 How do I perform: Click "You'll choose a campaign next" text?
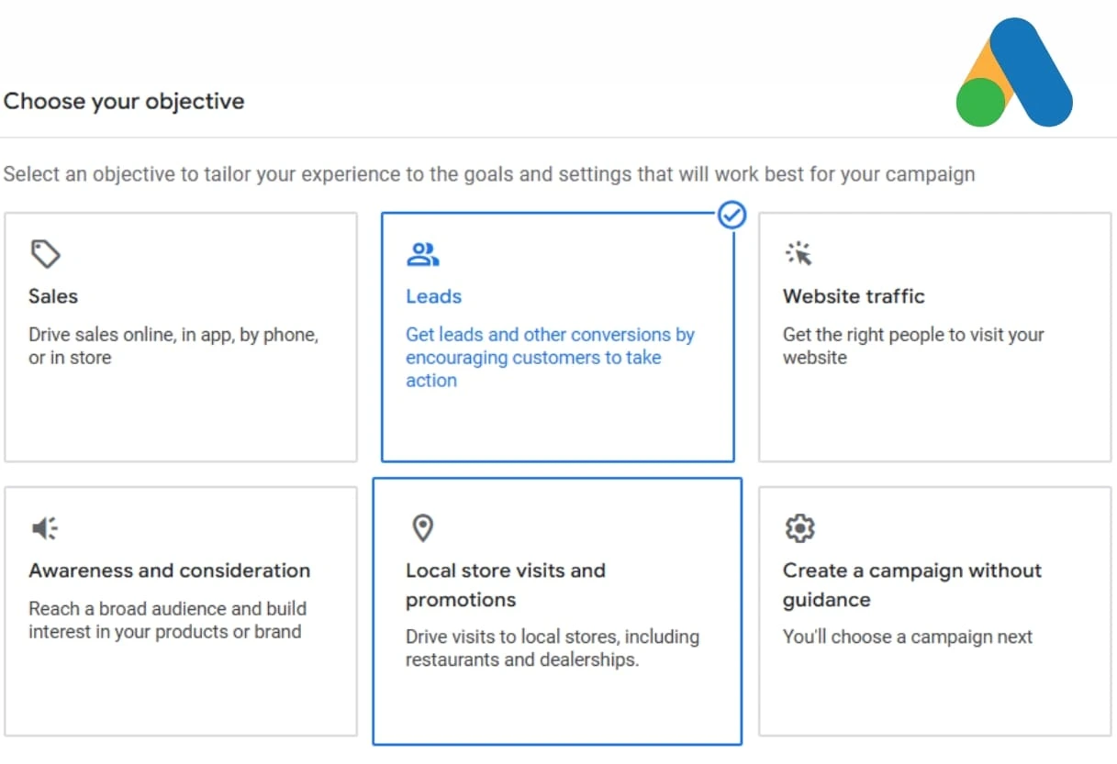907,637
